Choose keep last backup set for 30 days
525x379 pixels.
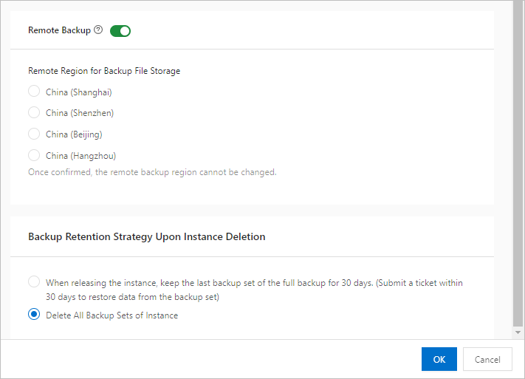tap(34, 281)
